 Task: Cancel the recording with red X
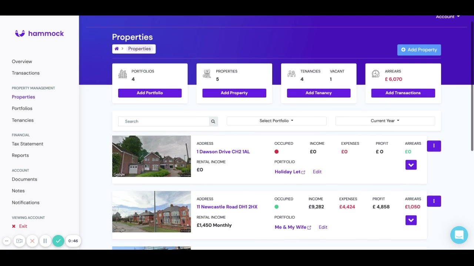(x=32, y=241)
